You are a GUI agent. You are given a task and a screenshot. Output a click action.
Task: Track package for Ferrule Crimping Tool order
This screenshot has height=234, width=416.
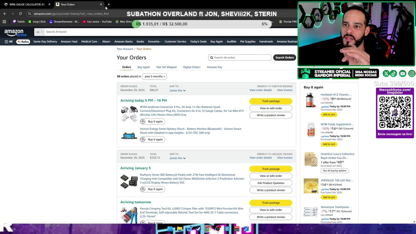pyautogui.click(x=271, y=203)
